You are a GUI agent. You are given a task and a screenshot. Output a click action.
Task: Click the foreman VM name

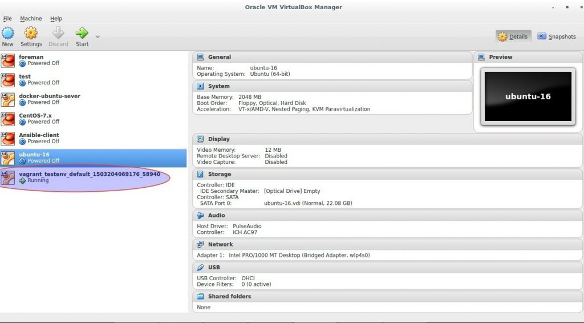31,57
